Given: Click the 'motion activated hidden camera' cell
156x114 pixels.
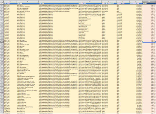Looking at the screenshot, I should (x=28, y=83).
